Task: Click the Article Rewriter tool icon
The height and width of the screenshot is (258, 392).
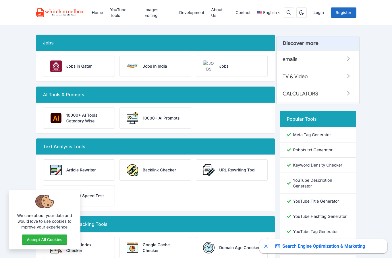Action: pyautogui.click(x=56, y=170)
